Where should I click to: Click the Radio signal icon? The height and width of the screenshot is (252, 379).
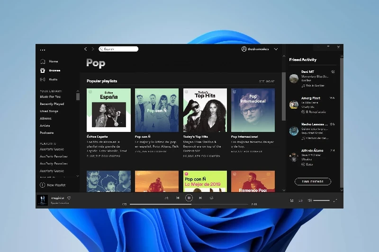point(43,79)
